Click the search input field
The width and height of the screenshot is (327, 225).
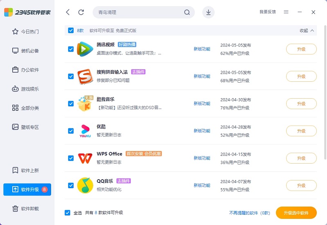coord(139,12)
